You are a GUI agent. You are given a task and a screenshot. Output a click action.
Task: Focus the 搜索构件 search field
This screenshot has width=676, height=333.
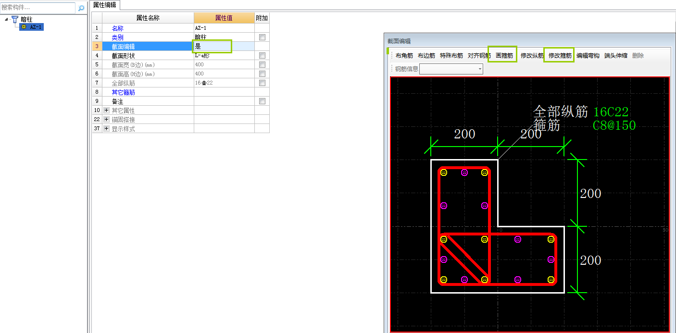pyautogui.click(x=38, y=8)
